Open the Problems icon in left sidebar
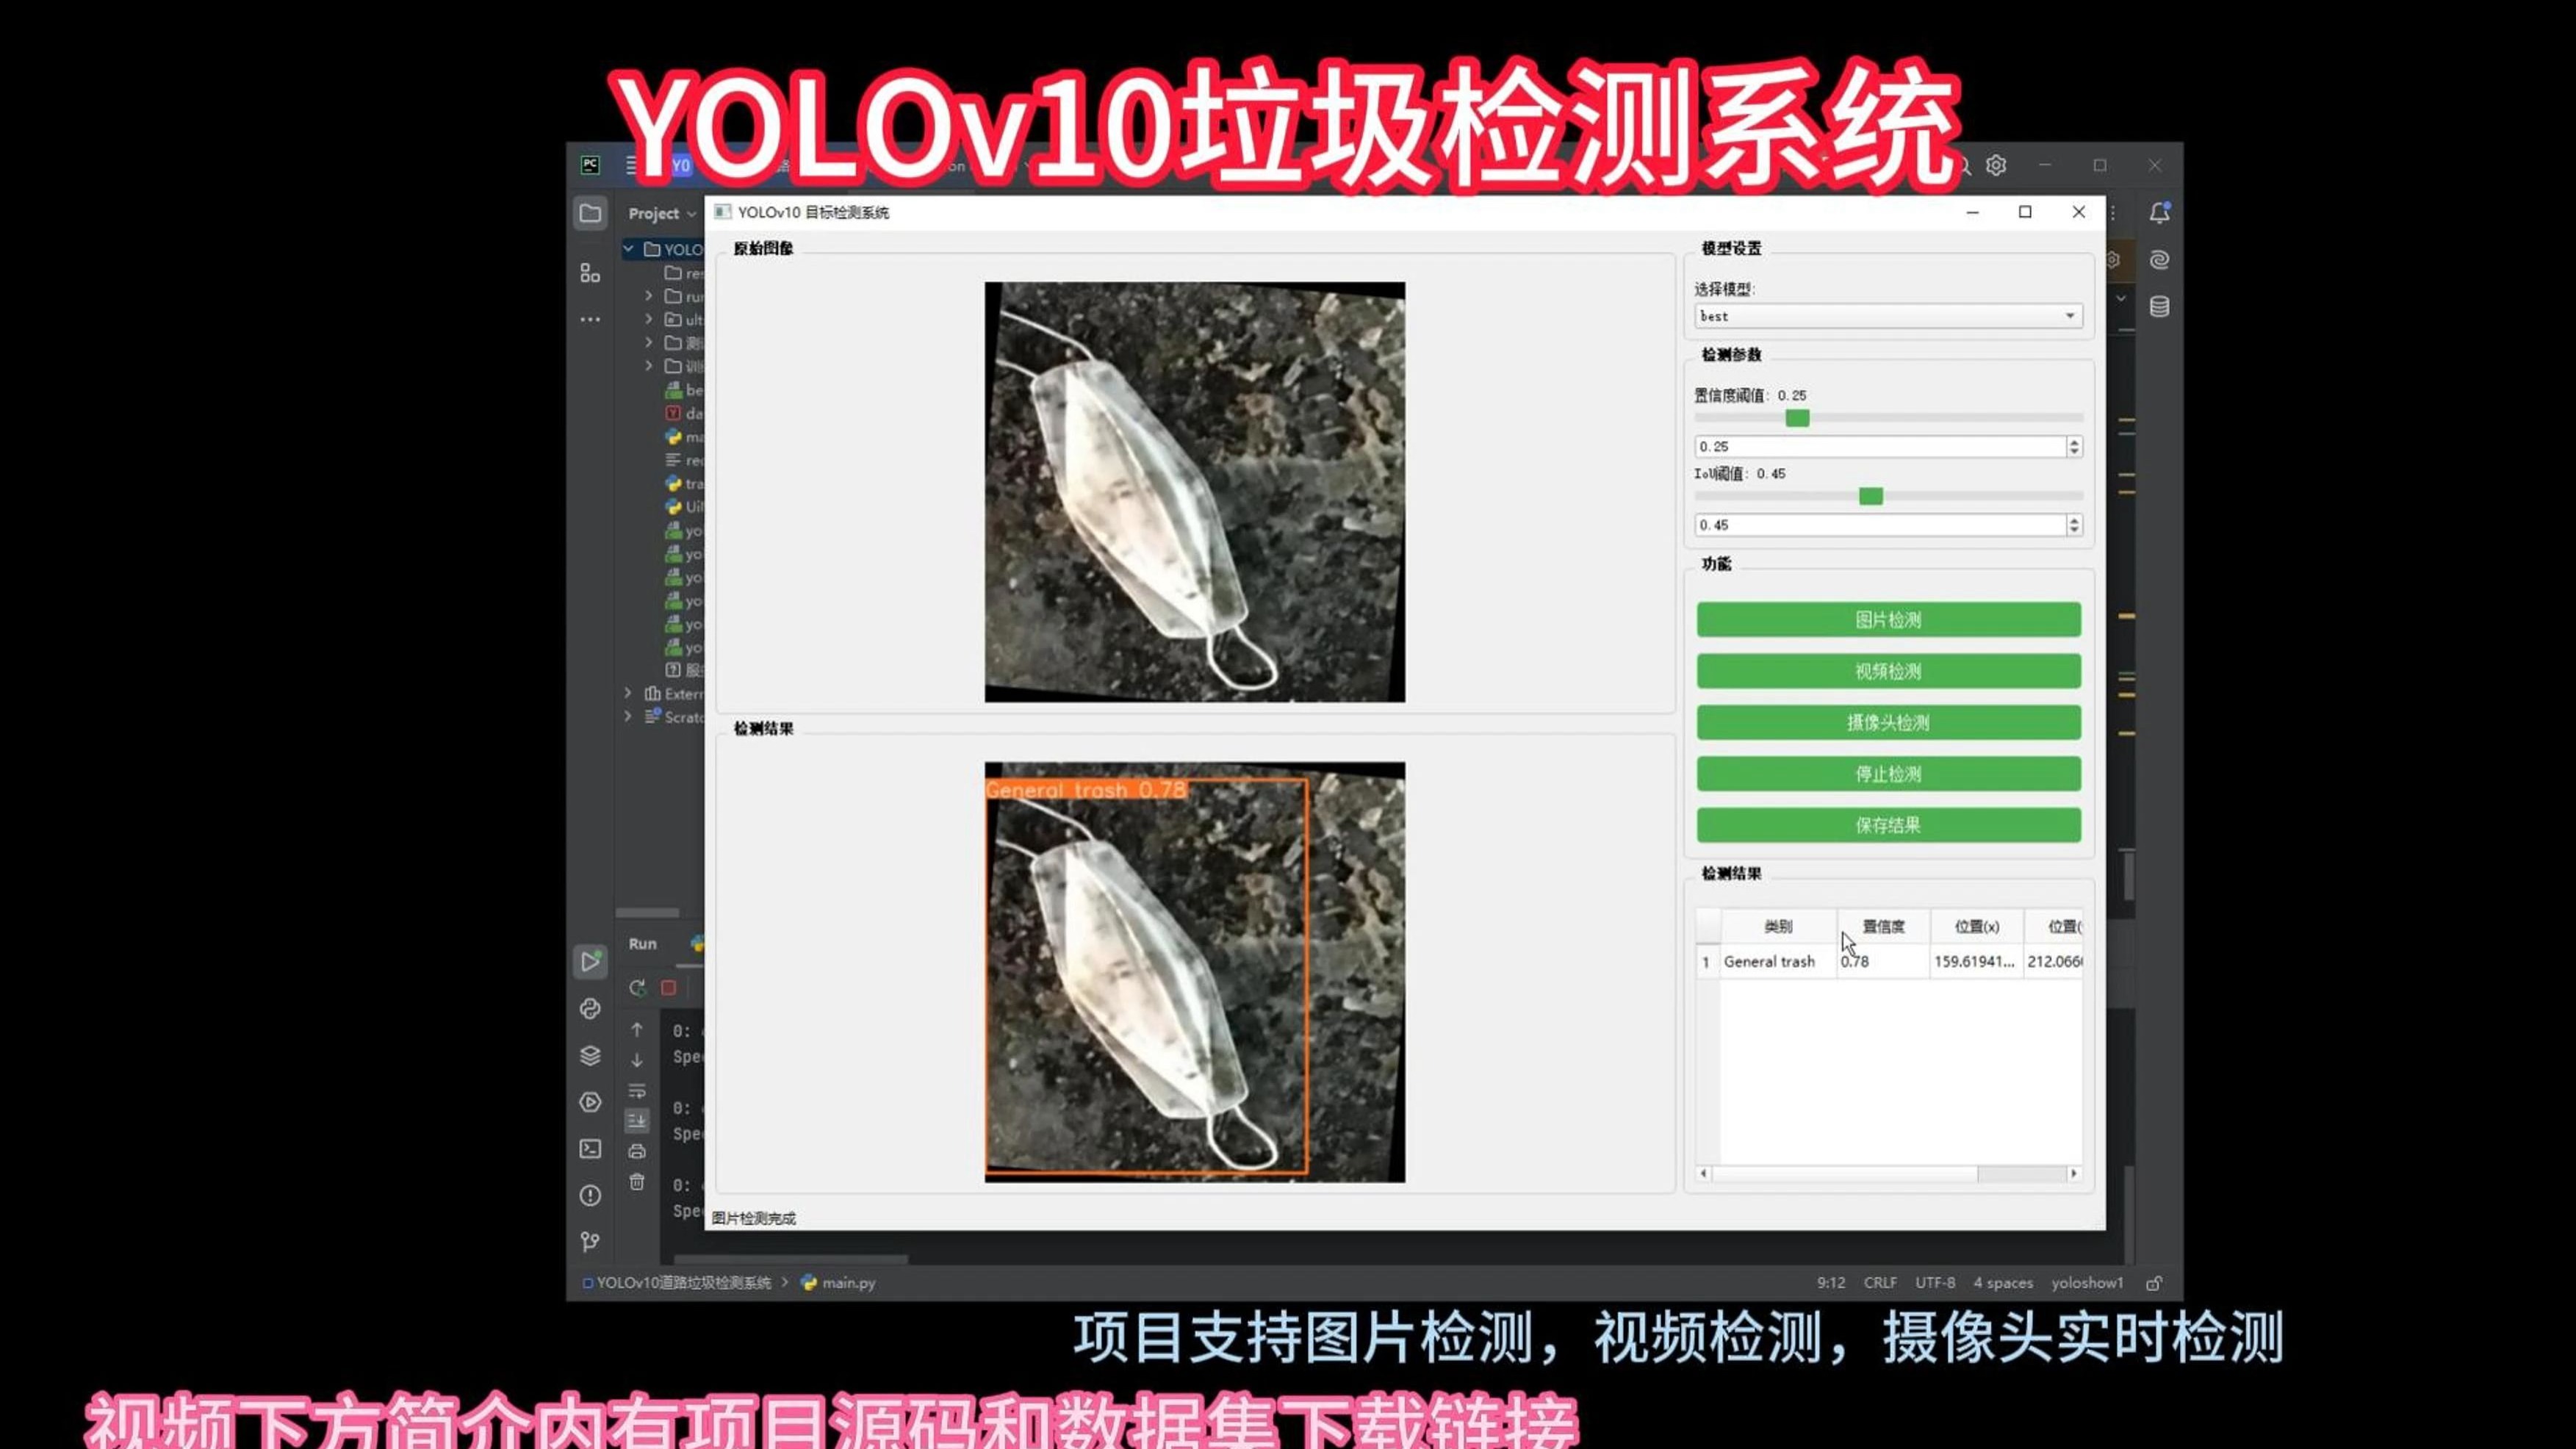This screenshot has width=2576, height=1449. (x=591, y=1196)
